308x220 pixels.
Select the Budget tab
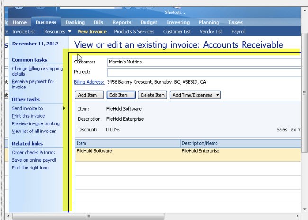[149, 22]
